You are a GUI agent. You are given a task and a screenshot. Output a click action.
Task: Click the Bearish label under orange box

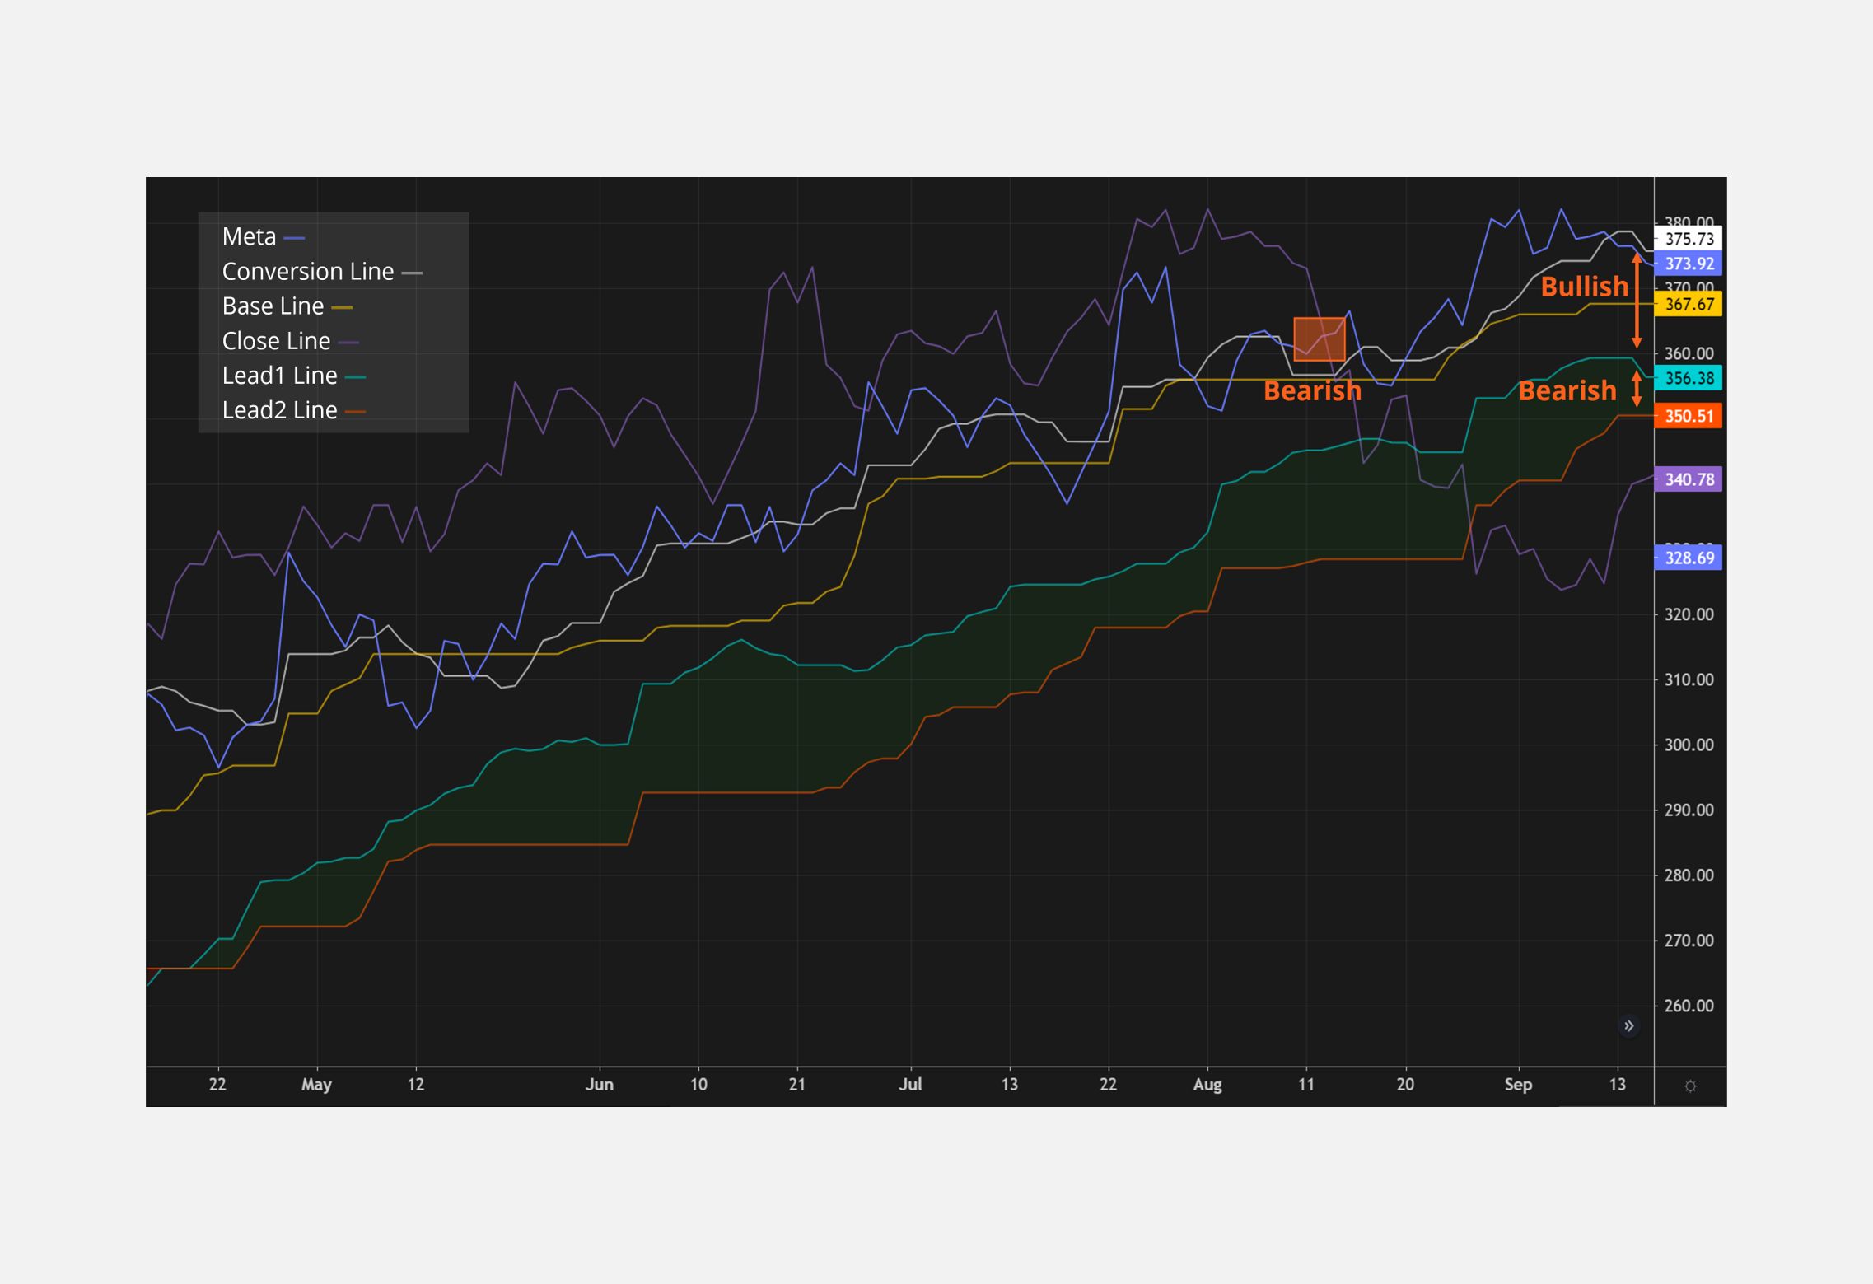point(1312,391)
